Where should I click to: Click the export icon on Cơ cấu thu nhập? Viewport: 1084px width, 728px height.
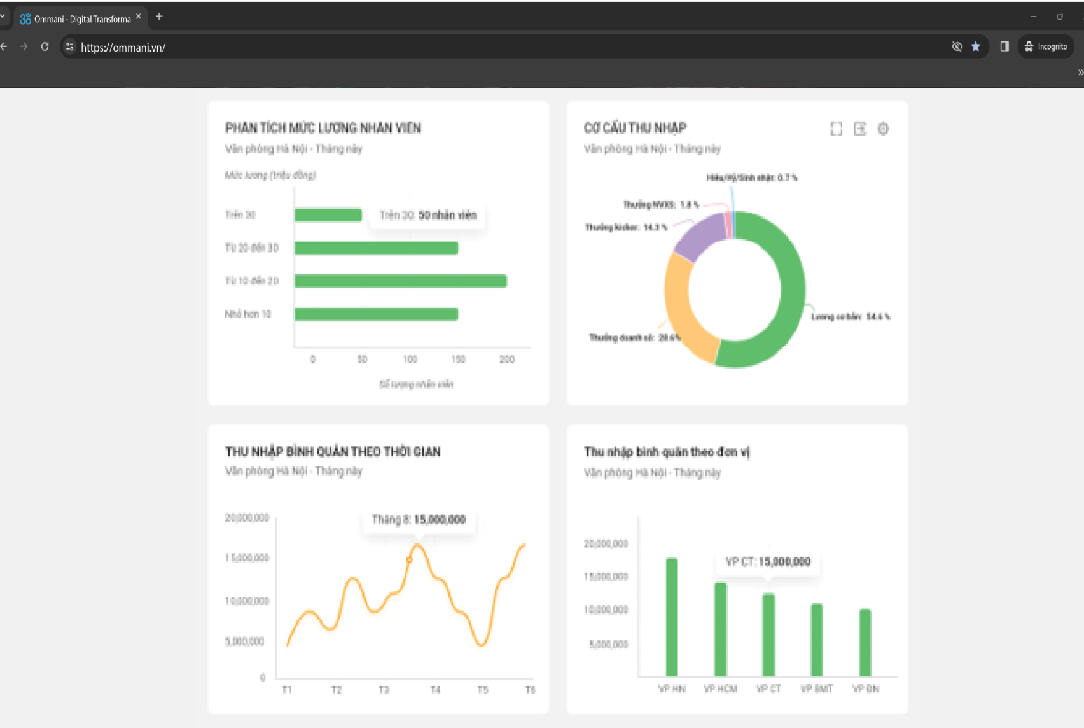click(859, 129)
